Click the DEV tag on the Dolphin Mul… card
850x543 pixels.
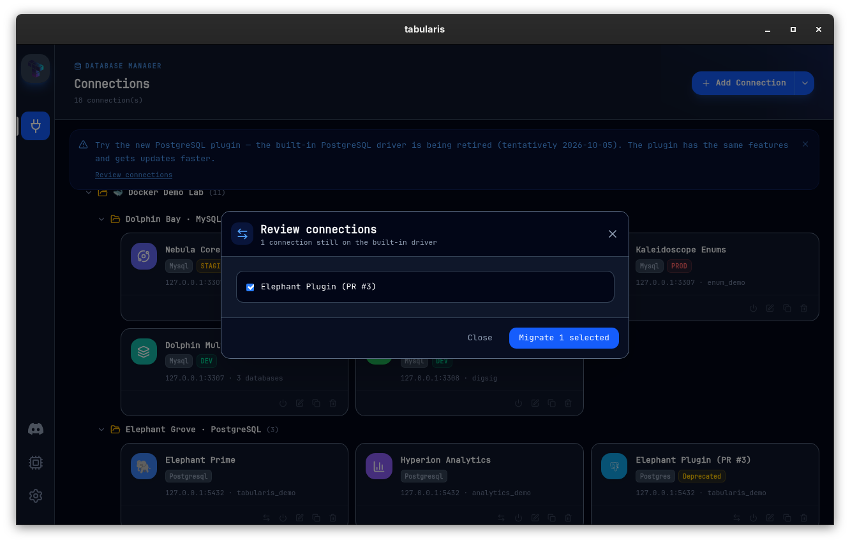(x=207, y=361)
